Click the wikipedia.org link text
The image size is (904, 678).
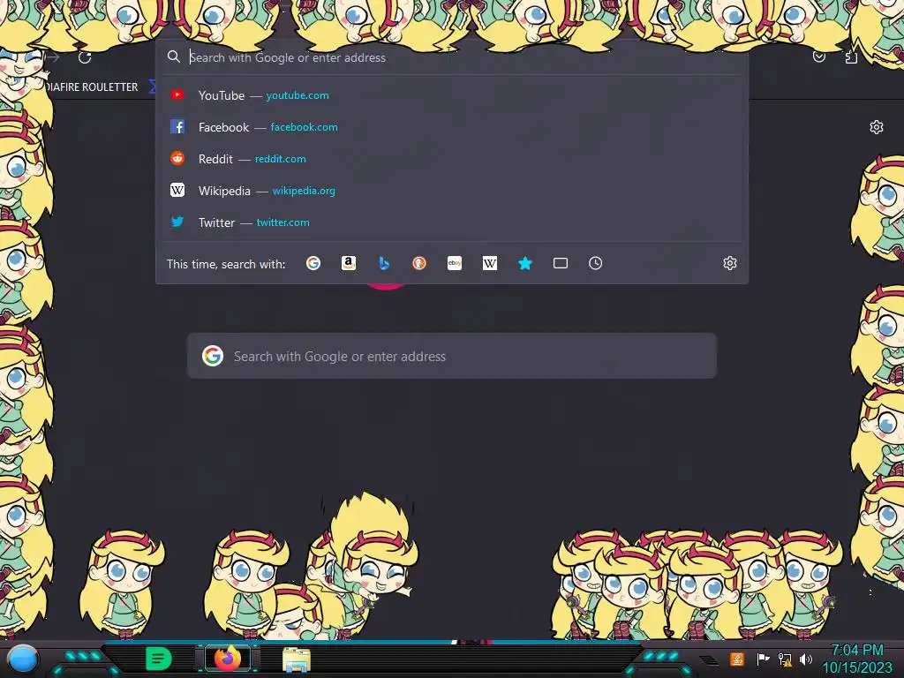pos(304,191)
